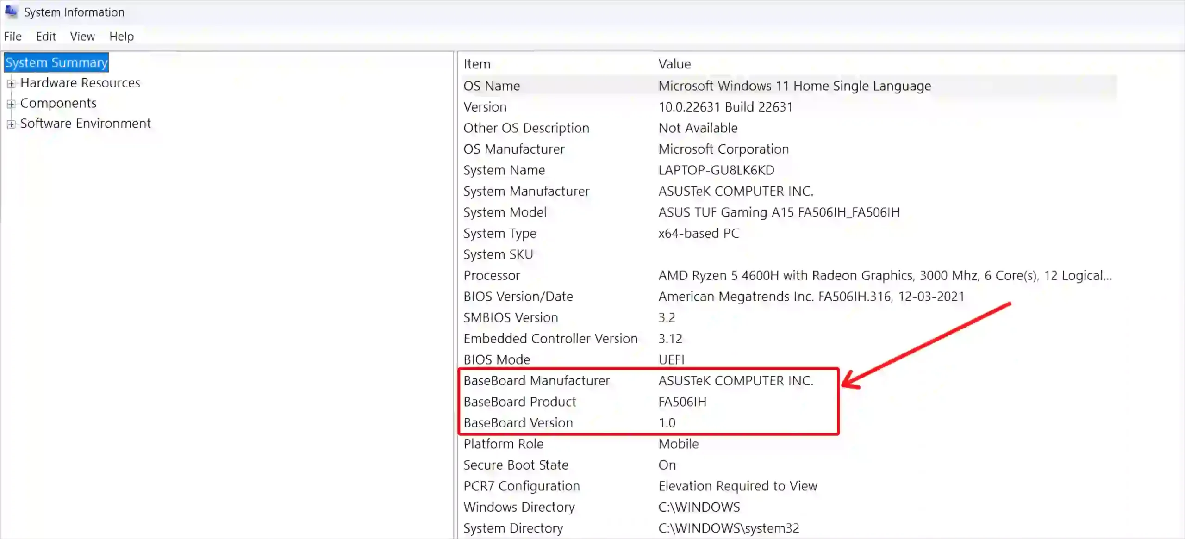This screenshot has height=539, width=1185.
Task: Click the ASUS TUF Gaming A15 value
Action: [x=779, y=212]
